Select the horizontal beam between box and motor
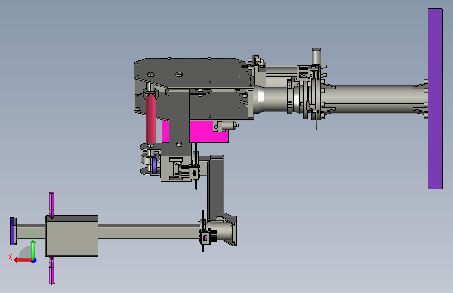This screenshot has width=453, height=293. (x=149, y=231)
